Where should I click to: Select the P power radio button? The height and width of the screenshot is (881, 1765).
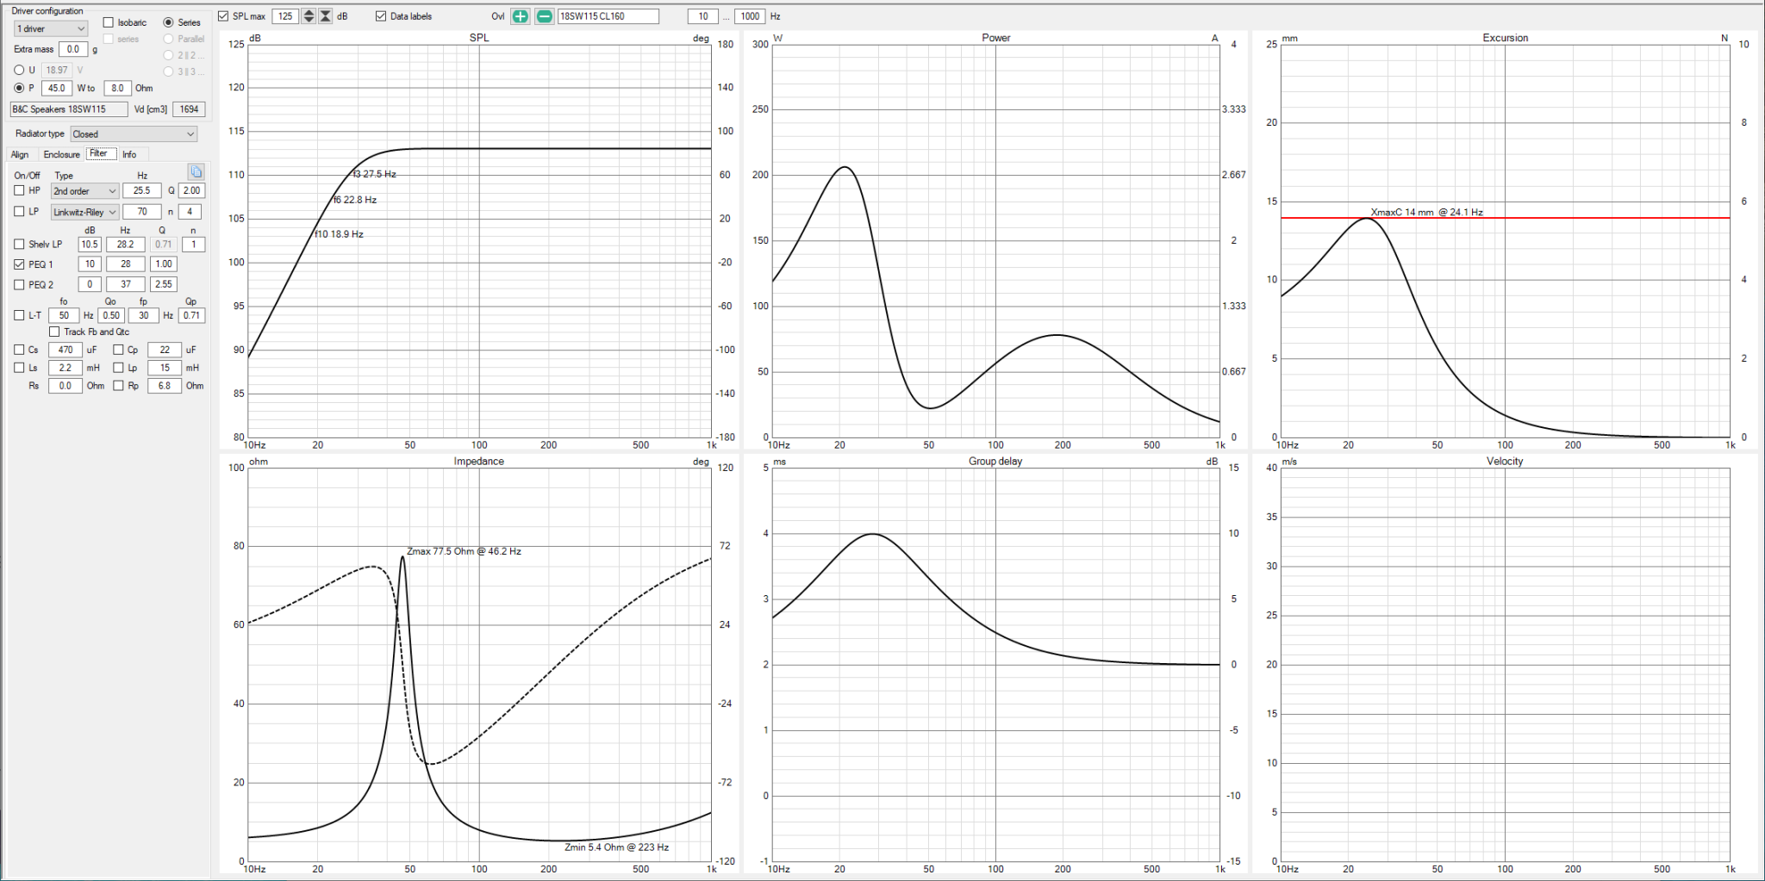(x=19, y=88)
